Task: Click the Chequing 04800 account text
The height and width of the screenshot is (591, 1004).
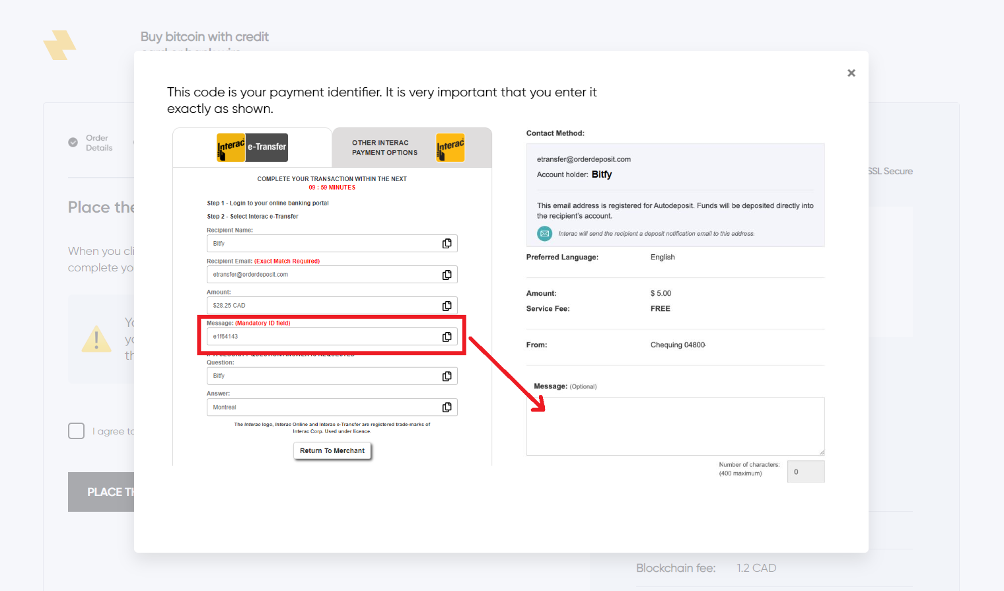Action: 678,345
